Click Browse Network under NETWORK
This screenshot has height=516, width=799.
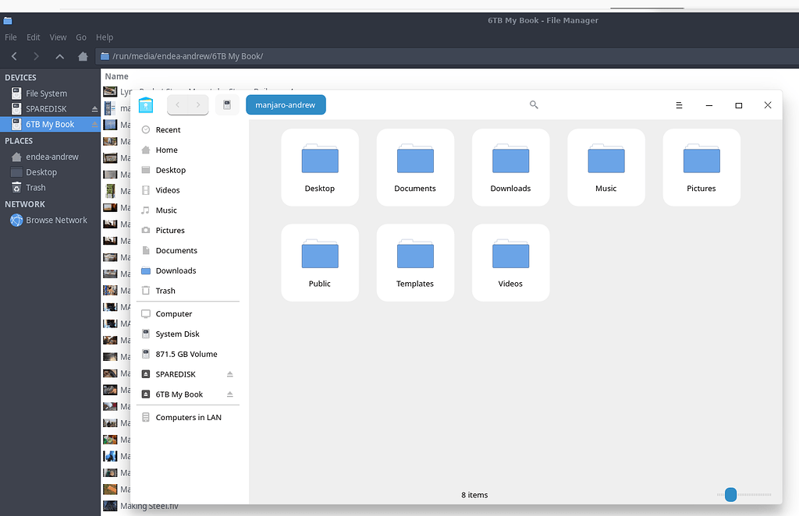click(x=55, y=220)
